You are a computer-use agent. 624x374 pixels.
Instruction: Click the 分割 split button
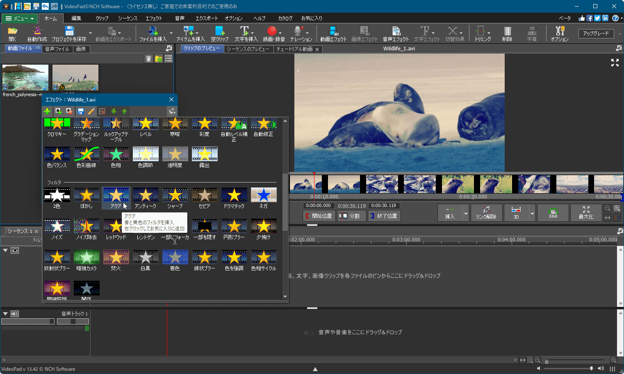(x=351, y=216)
